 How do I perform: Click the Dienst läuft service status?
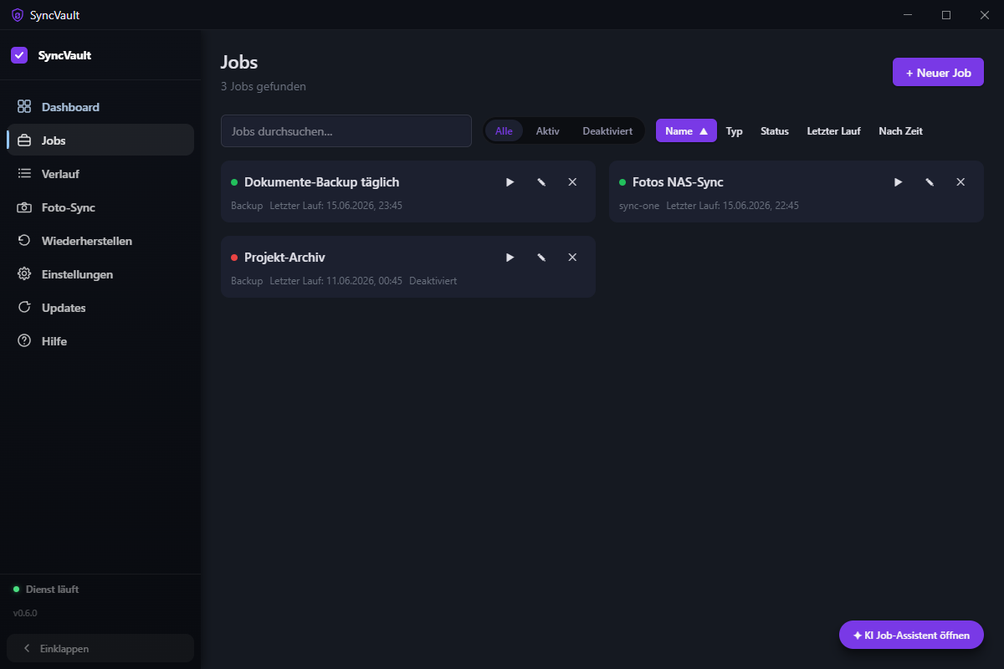pyautogui.click(x=46, y=590)
